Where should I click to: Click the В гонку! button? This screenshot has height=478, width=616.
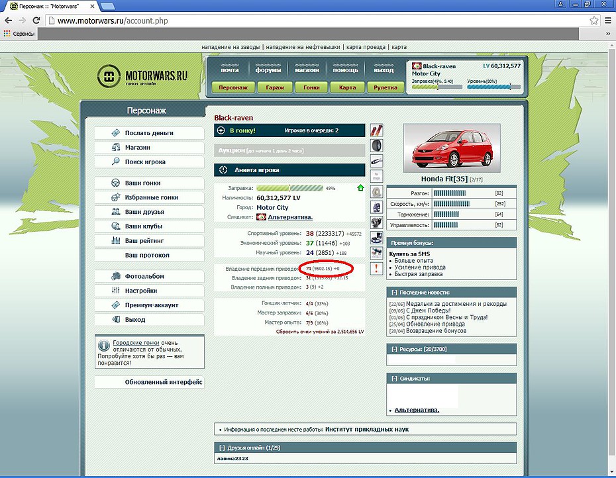289,130
